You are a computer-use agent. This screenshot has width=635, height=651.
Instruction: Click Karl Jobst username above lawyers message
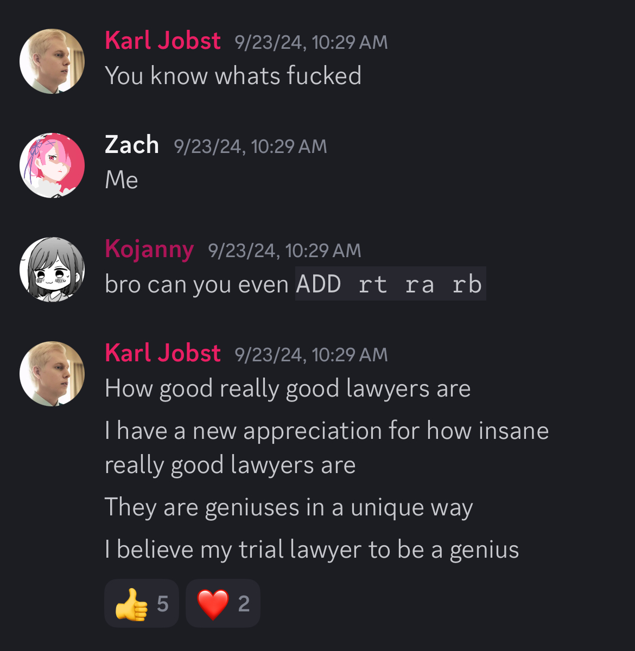tap(163, 353)
